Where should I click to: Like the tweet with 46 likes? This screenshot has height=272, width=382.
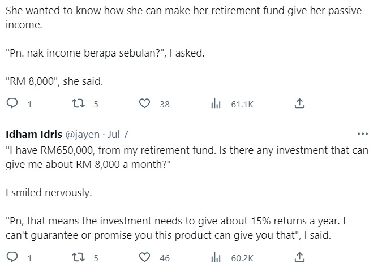(x=145, y=258)
